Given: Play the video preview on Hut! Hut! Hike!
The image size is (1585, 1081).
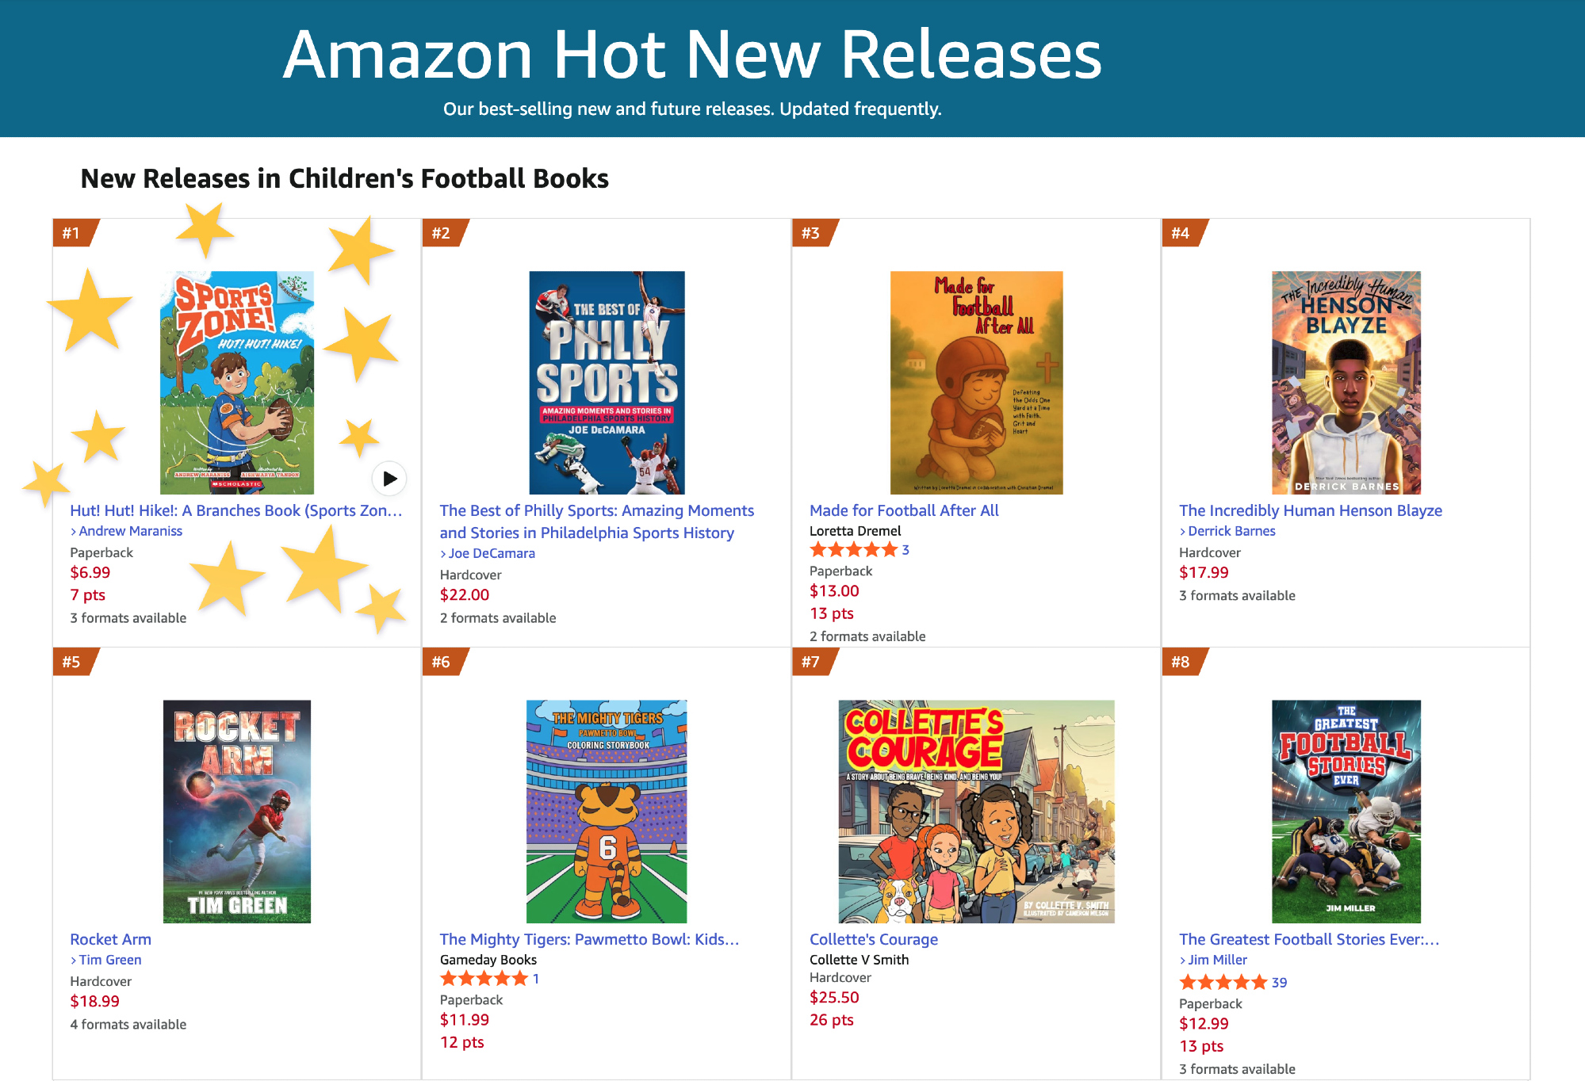Looking at the screenshot, I should coord(389,478).
